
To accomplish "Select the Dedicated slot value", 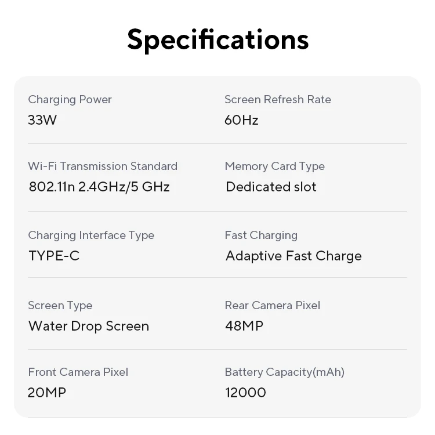I will coord(271,187).
